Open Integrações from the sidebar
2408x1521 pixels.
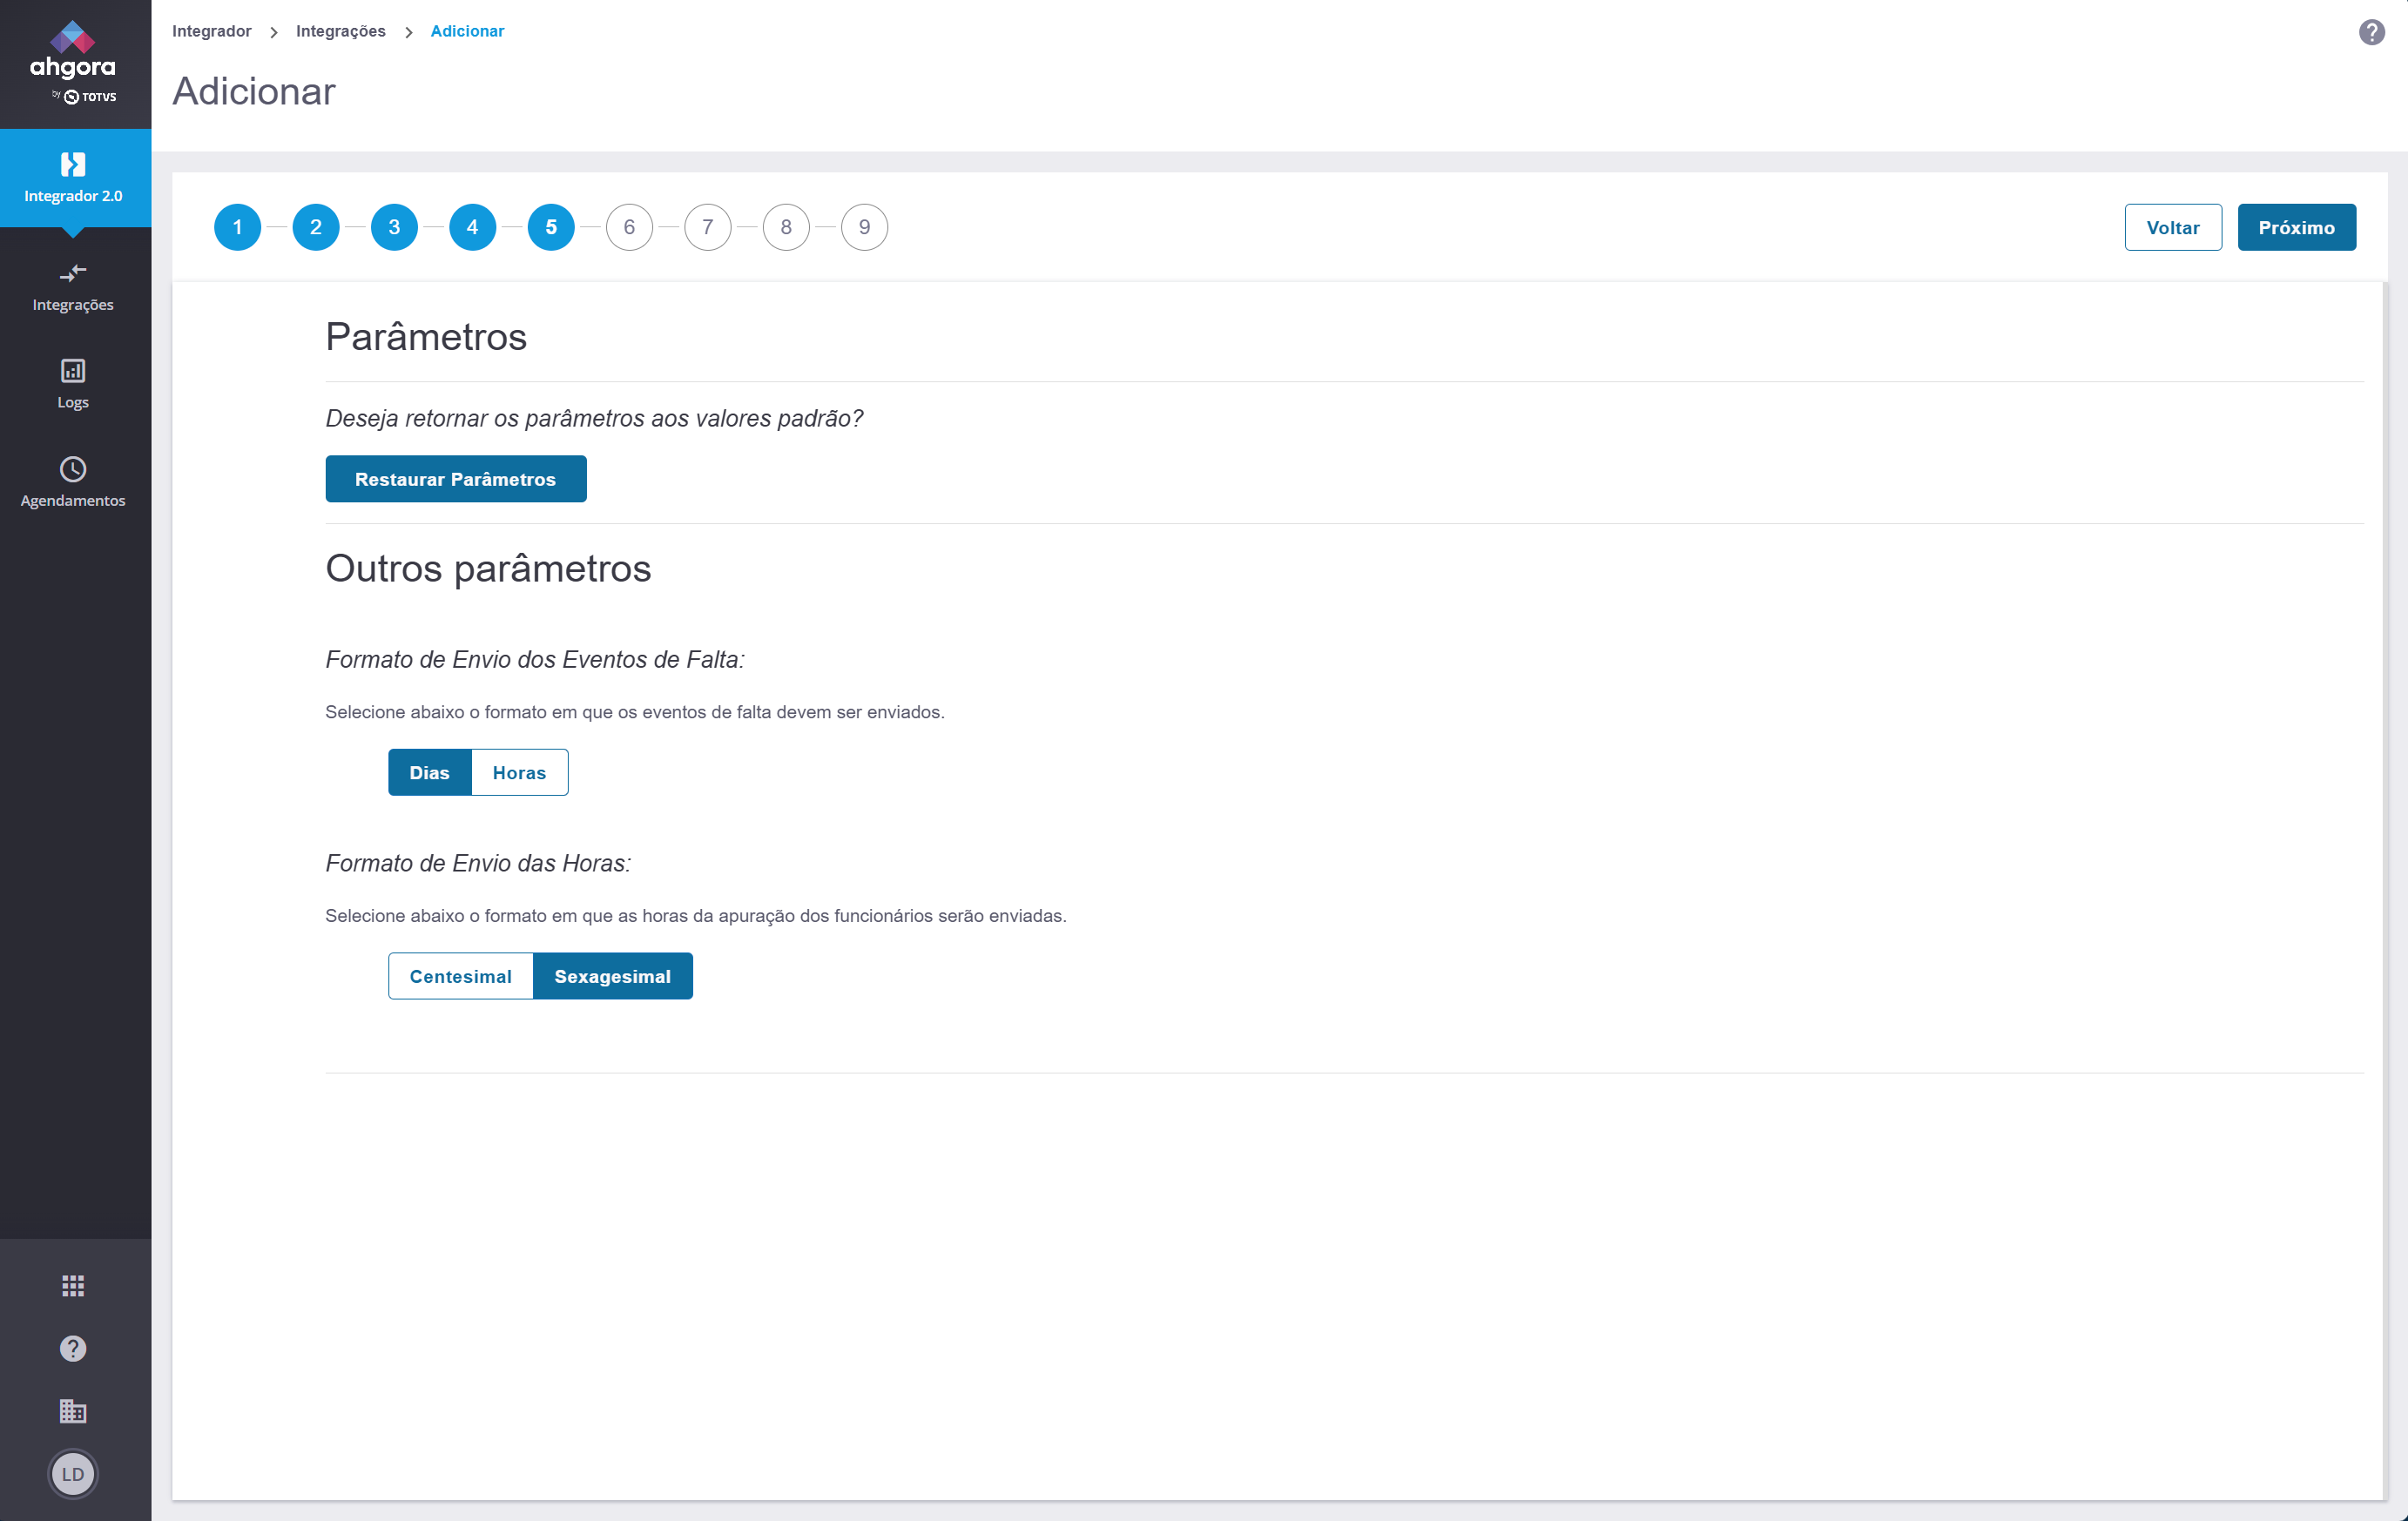[x=73, y=286]
